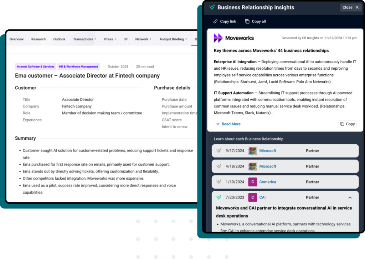This screenshot has width=365, height=259.
Task: Open the Press dropdown menu
Action: pyautogui.click(x=110, y=39)
